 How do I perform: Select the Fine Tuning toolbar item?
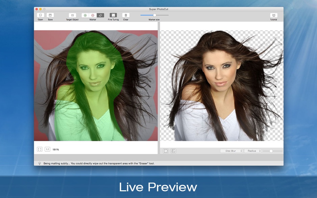(x=113, y=15)
